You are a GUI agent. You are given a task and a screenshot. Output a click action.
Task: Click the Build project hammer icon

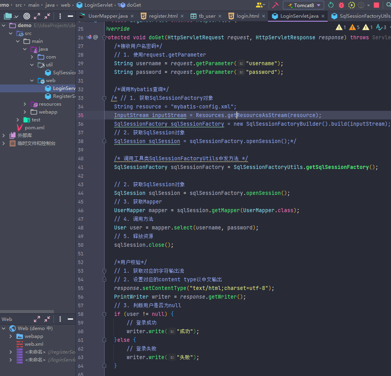click(275, 5)
